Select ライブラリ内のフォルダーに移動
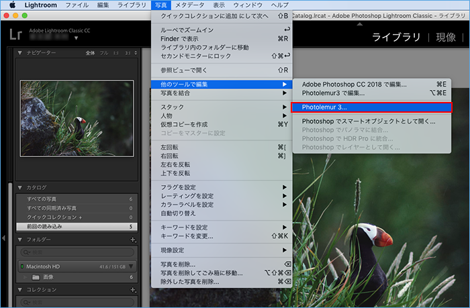 click(x=222, y=48)
